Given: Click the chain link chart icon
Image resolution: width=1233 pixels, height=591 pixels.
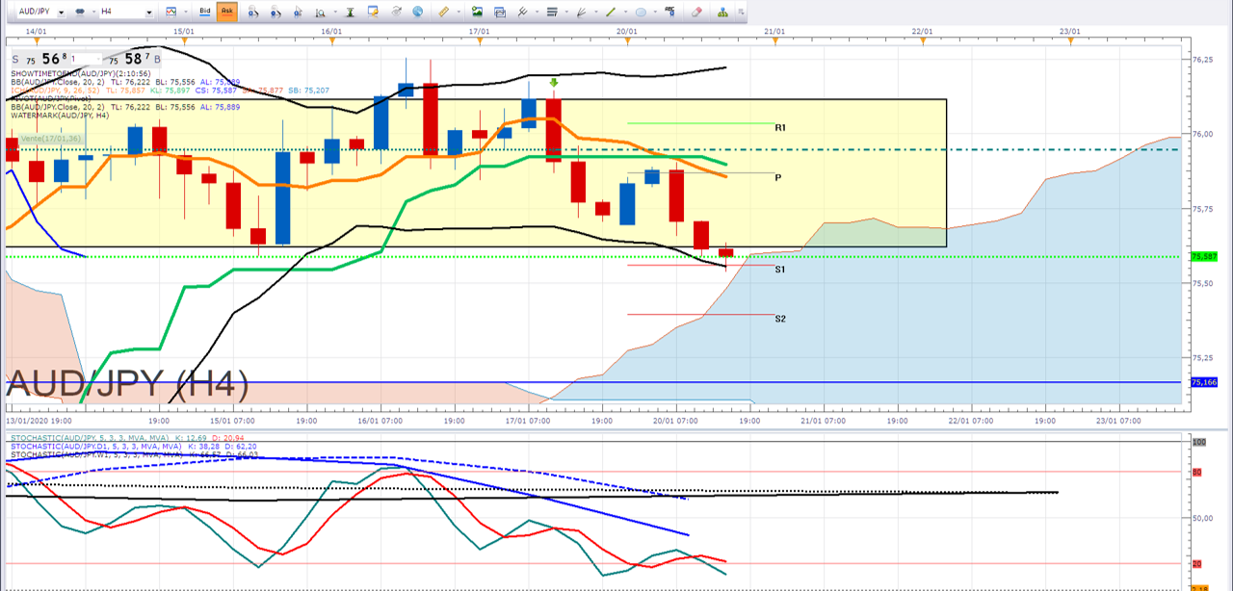Looking at the screenshot, I should (x=80, y=12).
